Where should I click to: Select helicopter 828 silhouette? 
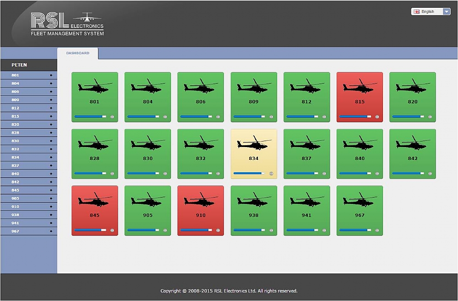(95, 142)
